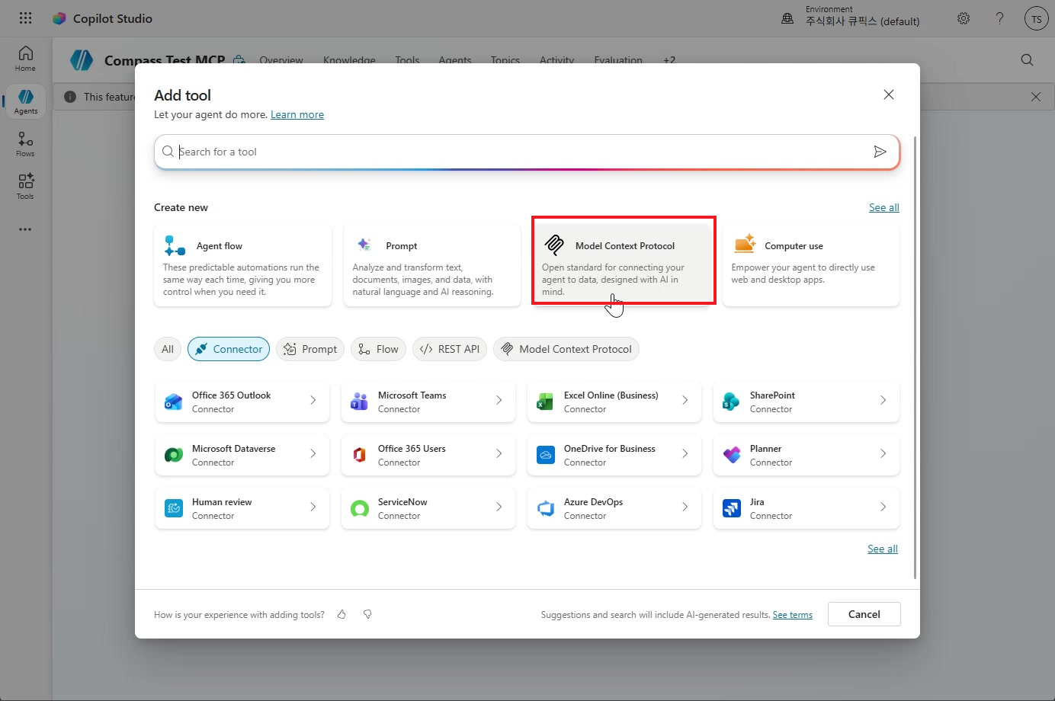Viewport: 1055px width, 701px height.
Task: Filter tools by Model Context Protocol chip
Action: [566, 349]
